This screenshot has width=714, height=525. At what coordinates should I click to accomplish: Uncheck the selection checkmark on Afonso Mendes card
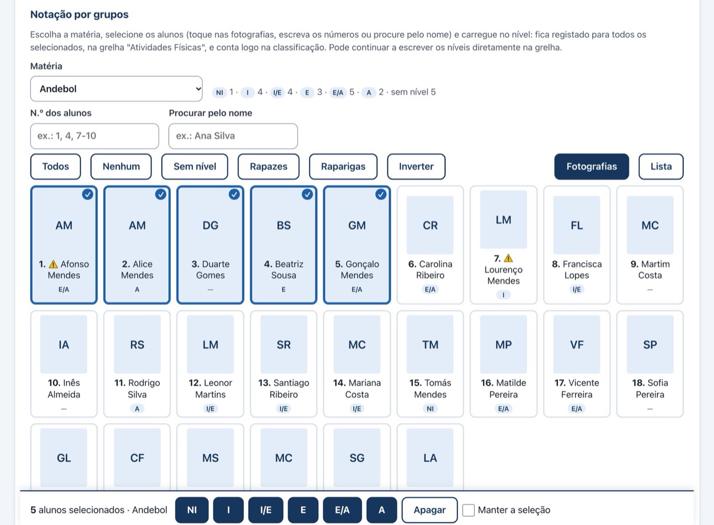coord(88,194)
